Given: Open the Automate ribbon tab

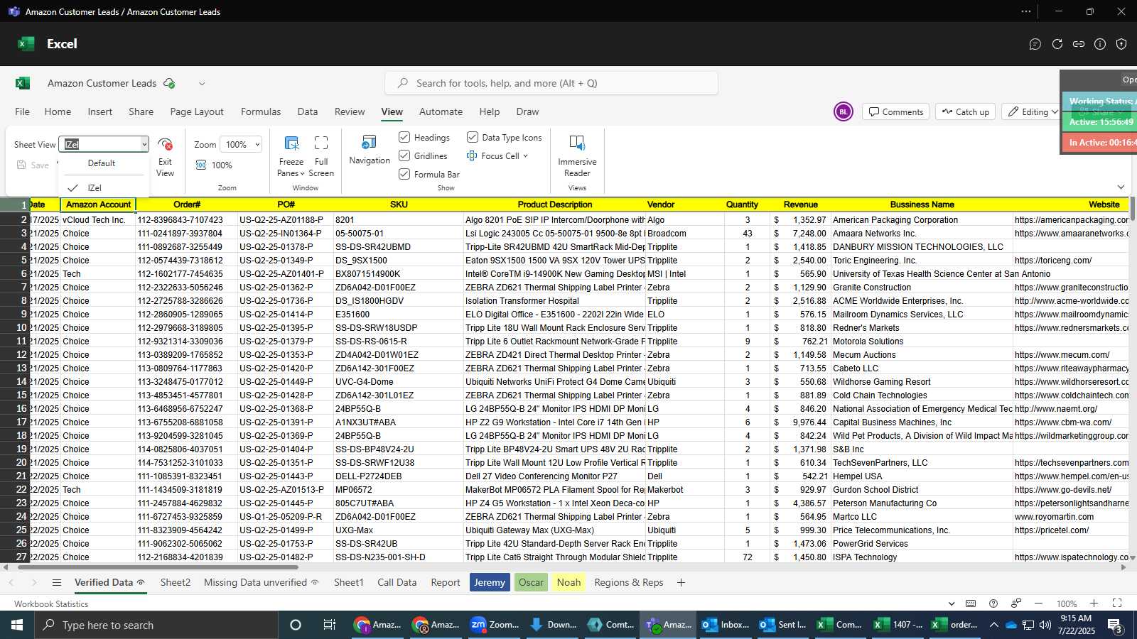Looking at the screenshot, I should (x=441, y=111).
